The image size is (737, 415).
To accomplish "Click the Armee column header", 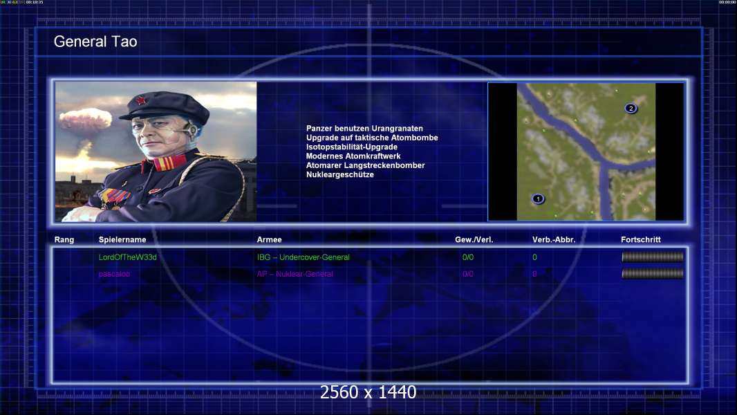I will 270,240.
